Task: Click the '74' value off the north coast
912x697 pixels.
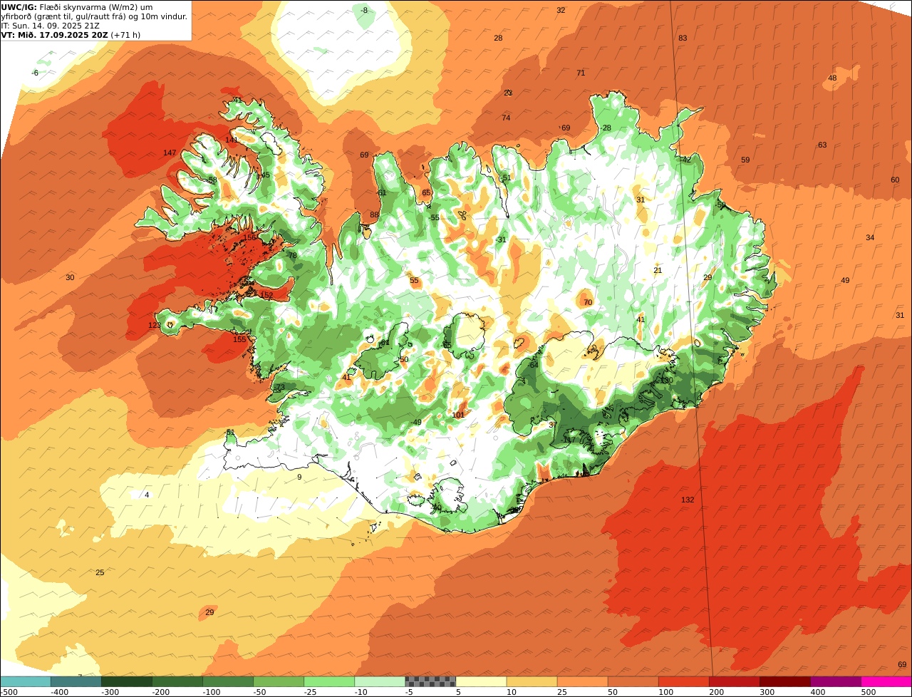Action: (x=506, y=118)
